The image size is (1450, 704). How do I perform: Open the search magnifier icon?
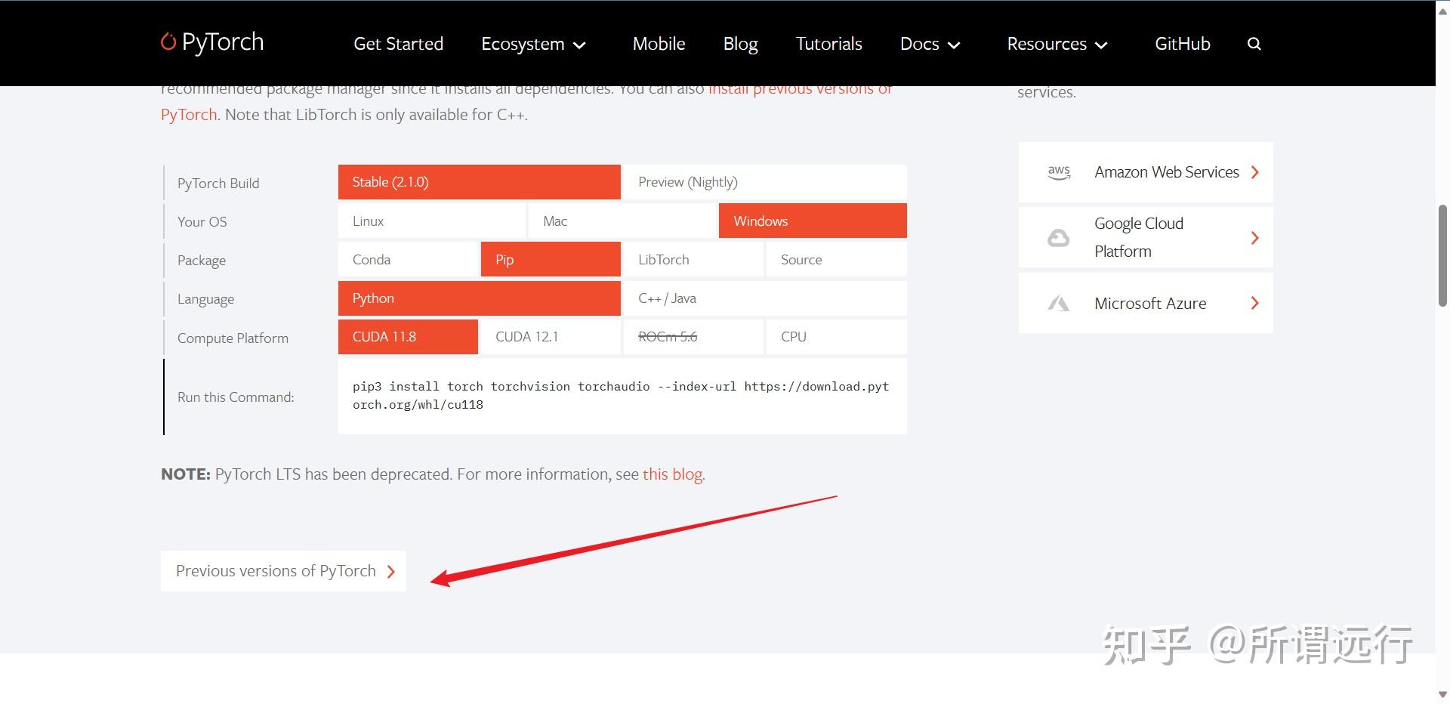pyautogui.click(x=1254, y=44)
